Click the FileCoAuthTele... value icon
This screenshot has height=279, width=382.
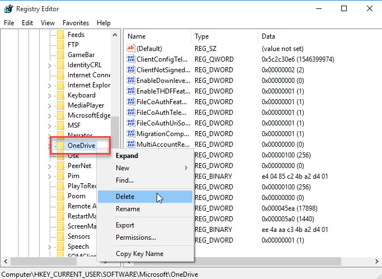131,112
